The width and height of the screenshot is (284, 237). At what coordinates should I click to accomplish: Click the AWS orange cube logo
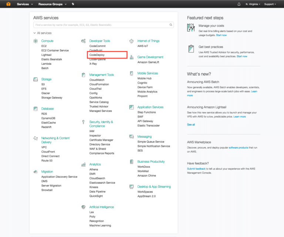[x=7, y=4]
